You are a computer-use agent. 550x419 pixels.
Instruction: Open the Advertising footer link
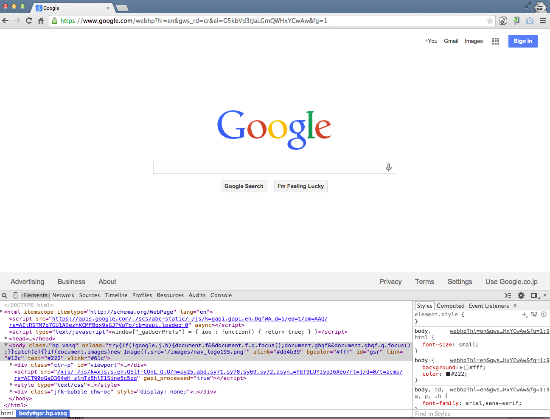pos(27,282)
